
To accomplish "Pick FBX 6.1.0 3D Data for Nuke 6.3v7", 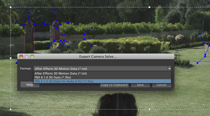I will click(102, 81).
